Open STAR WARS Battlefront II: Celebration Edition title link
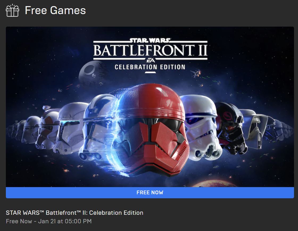This screenshot has width=298, height=231. pyautogui.click(x=74, y=213)
